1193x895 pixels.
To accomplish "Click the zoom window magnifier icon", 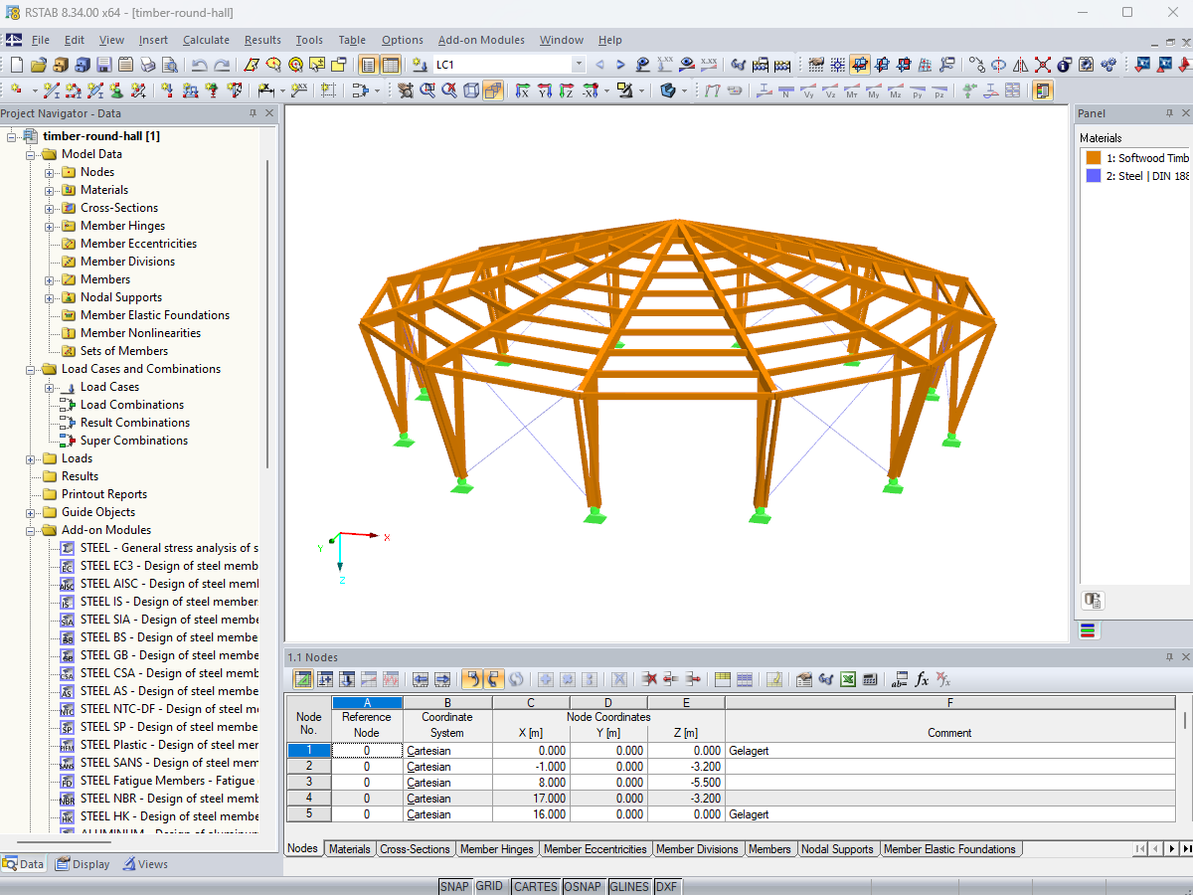I will click(427, 90).
